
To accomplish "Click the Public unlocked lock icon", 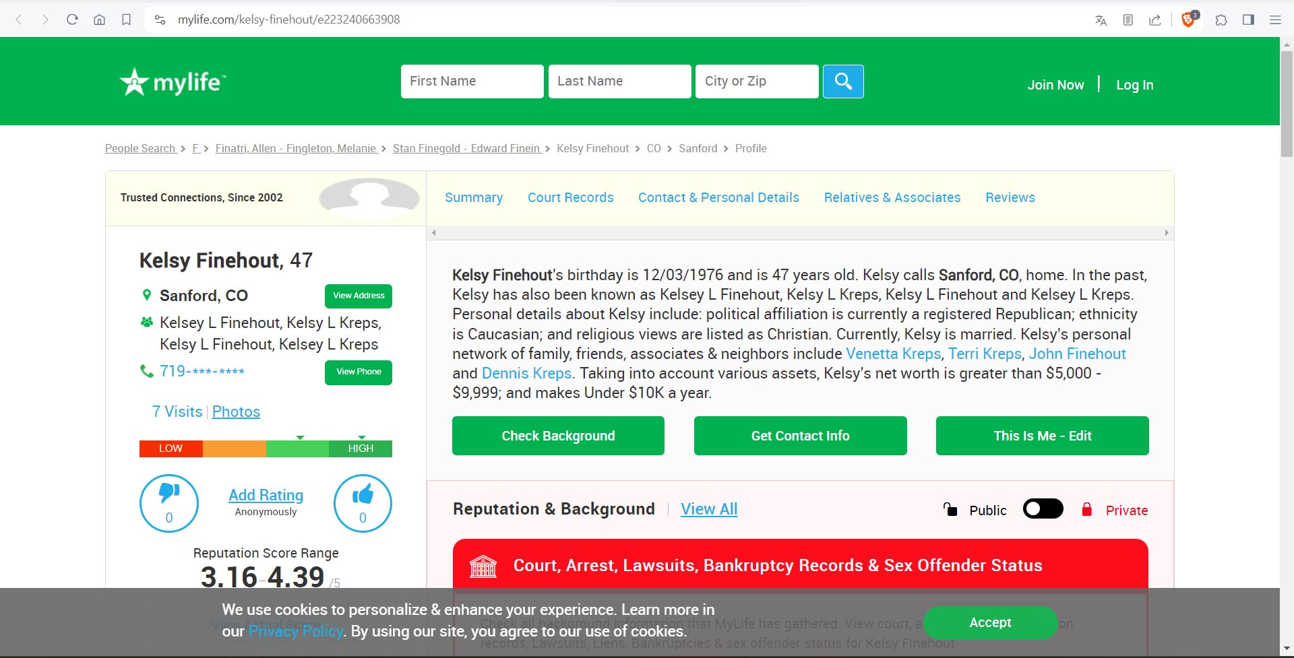I will click(950, 509).
